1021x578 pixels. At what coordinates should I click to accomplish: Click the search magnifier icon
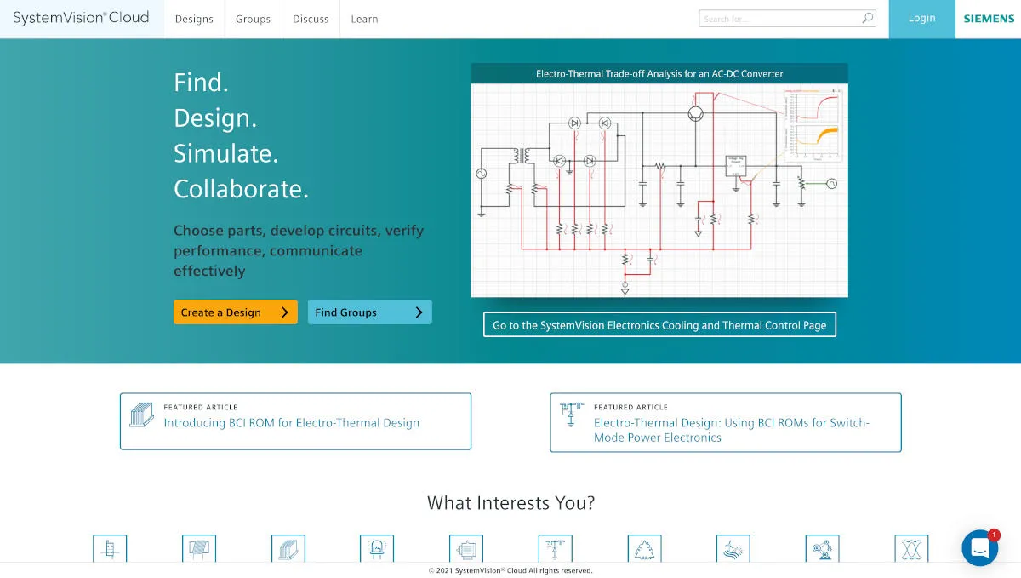point(867,18)
